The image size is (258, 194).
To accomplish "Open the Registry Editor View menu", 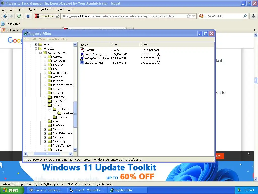I will click(42, 39).
